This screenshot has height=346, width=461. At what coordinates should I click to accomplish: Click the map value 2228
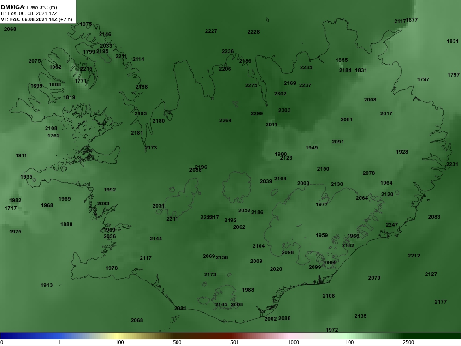coord(254,32)
